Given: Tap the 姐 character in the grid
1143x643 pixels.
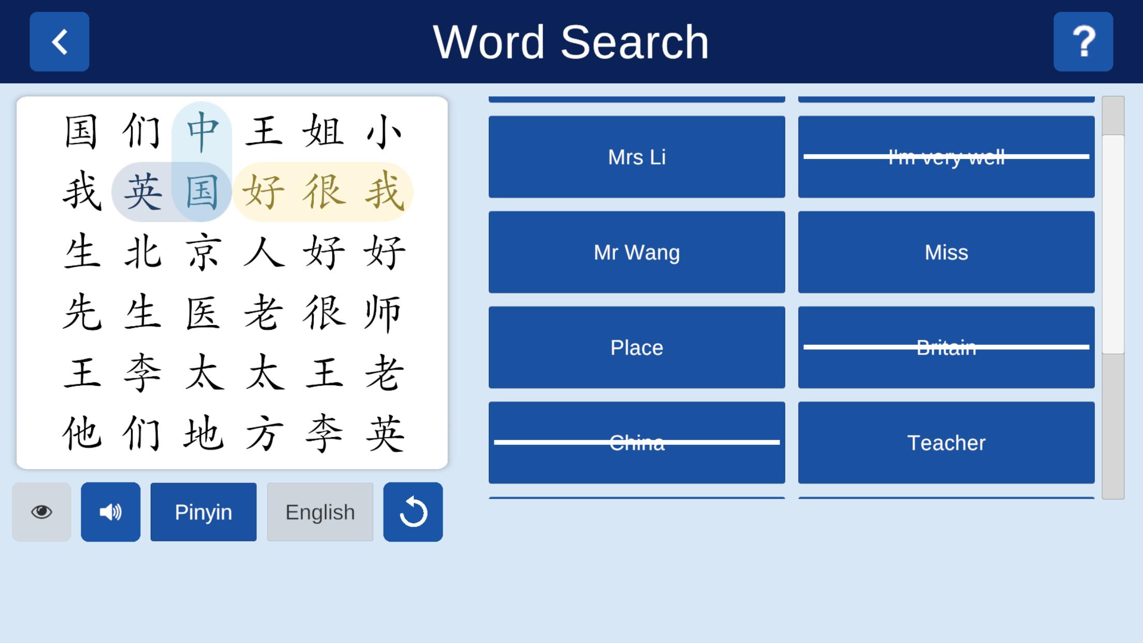Looking at the screenshot, I should [324, 131].
